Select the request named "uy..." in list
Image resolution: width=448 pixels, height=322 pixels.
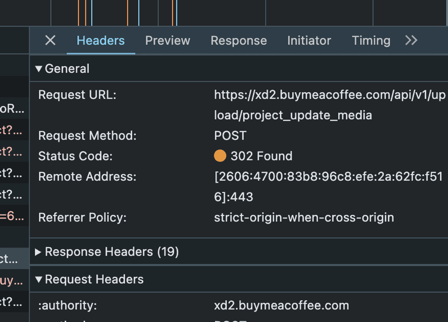tap(13, 281)
